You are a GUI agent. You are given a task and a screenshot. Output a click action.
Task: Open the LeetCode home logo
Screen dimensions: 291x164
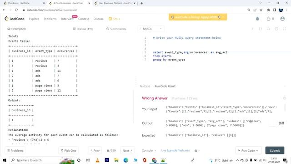(x=15, y=19)
